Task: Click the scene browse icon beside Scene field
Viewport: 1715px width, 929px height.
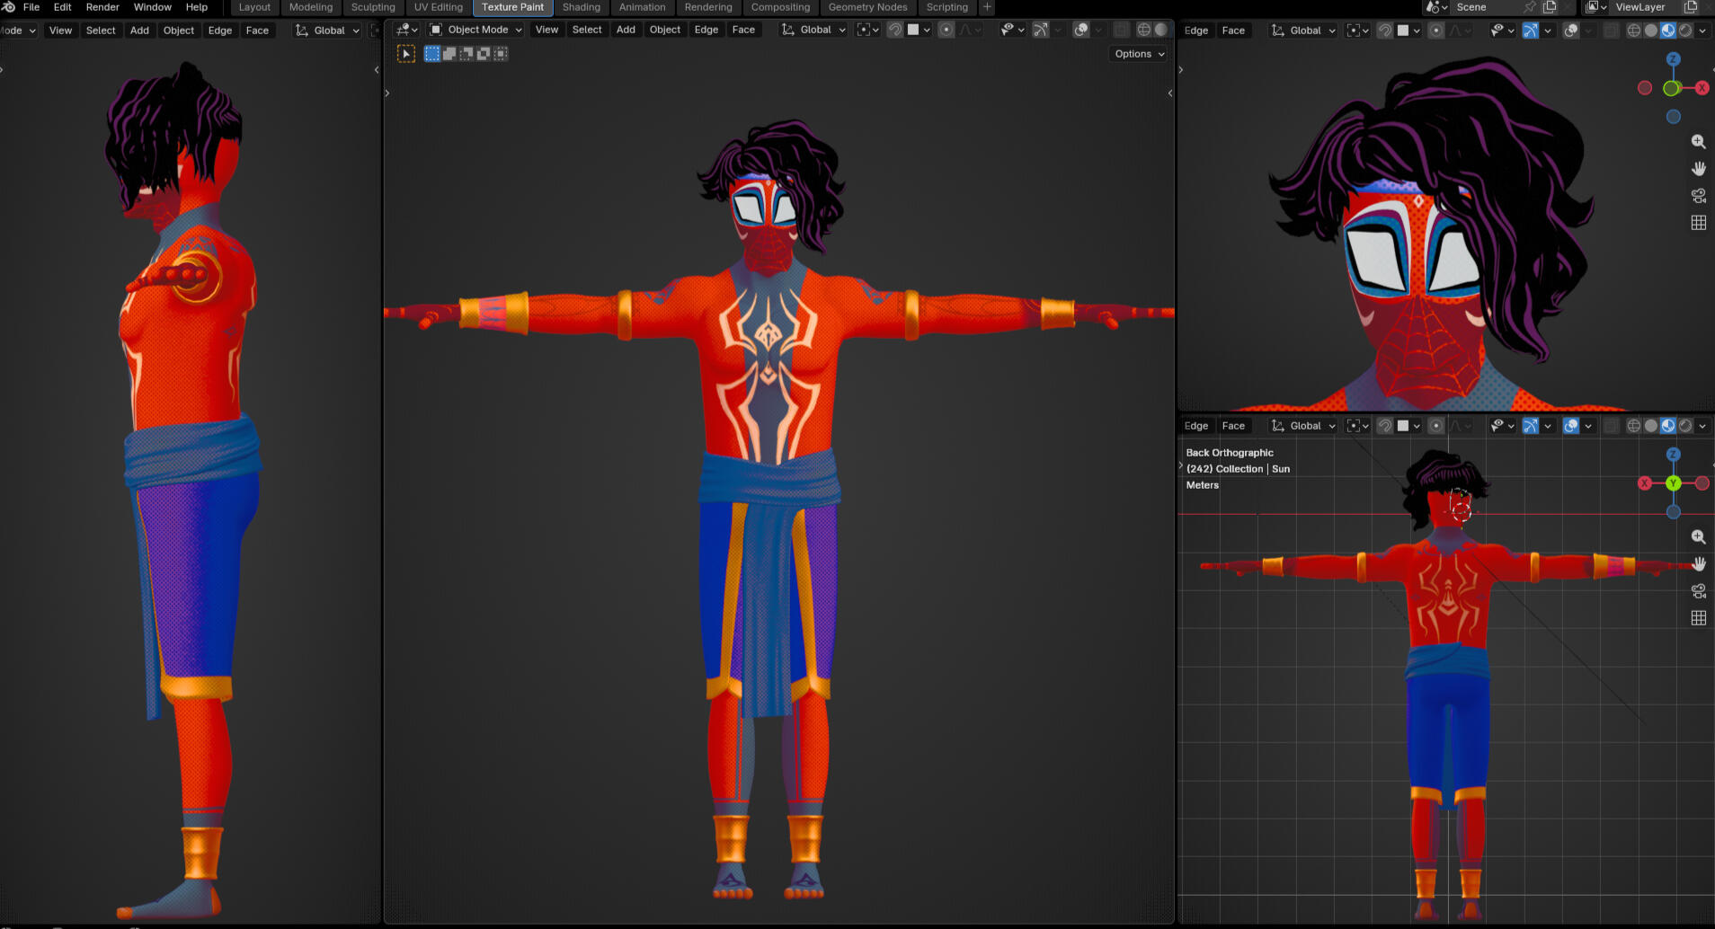Action: pos(1436,7)
